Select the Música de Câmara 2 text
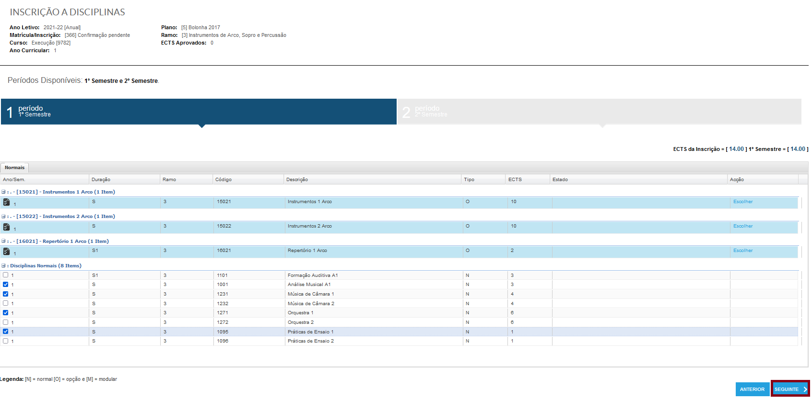 (311, 304)
